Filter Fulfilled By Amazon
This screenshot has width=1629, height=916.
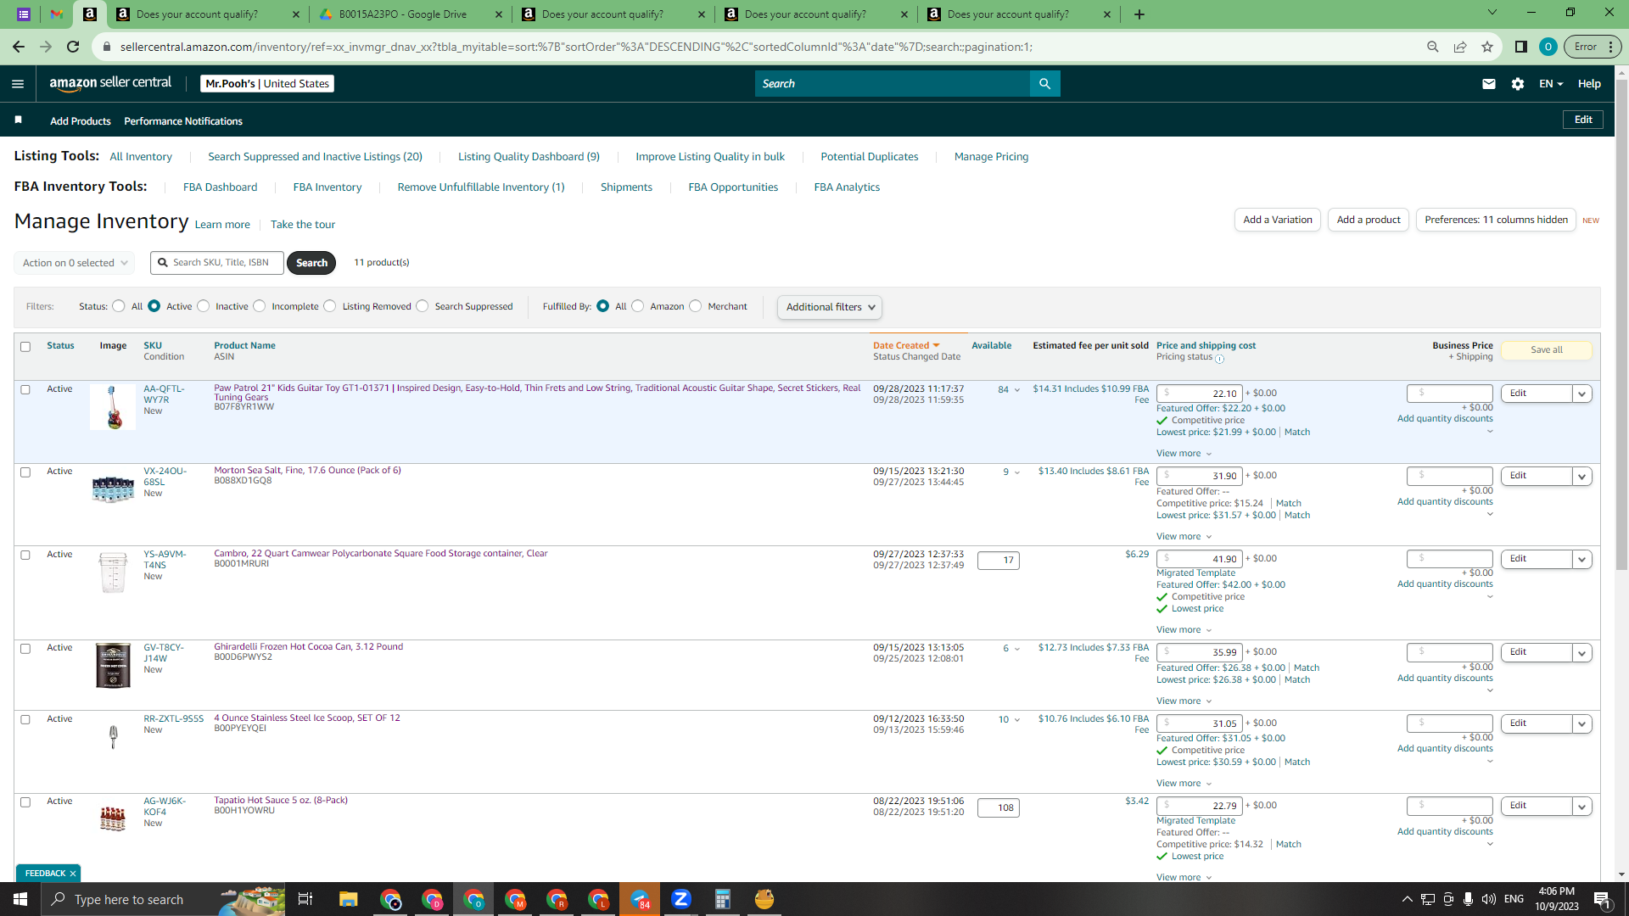638,306
